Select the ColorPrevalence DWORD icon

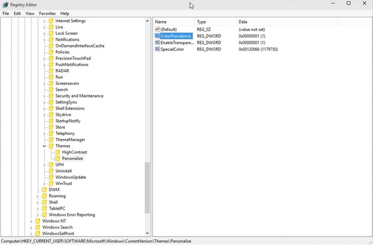[x=157, y=36]
